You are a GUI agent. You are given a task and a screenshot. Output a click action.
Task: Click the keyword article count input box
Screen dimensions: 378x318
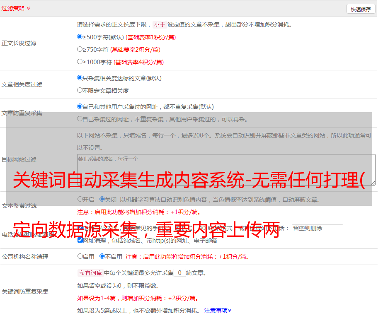point(179,273)
